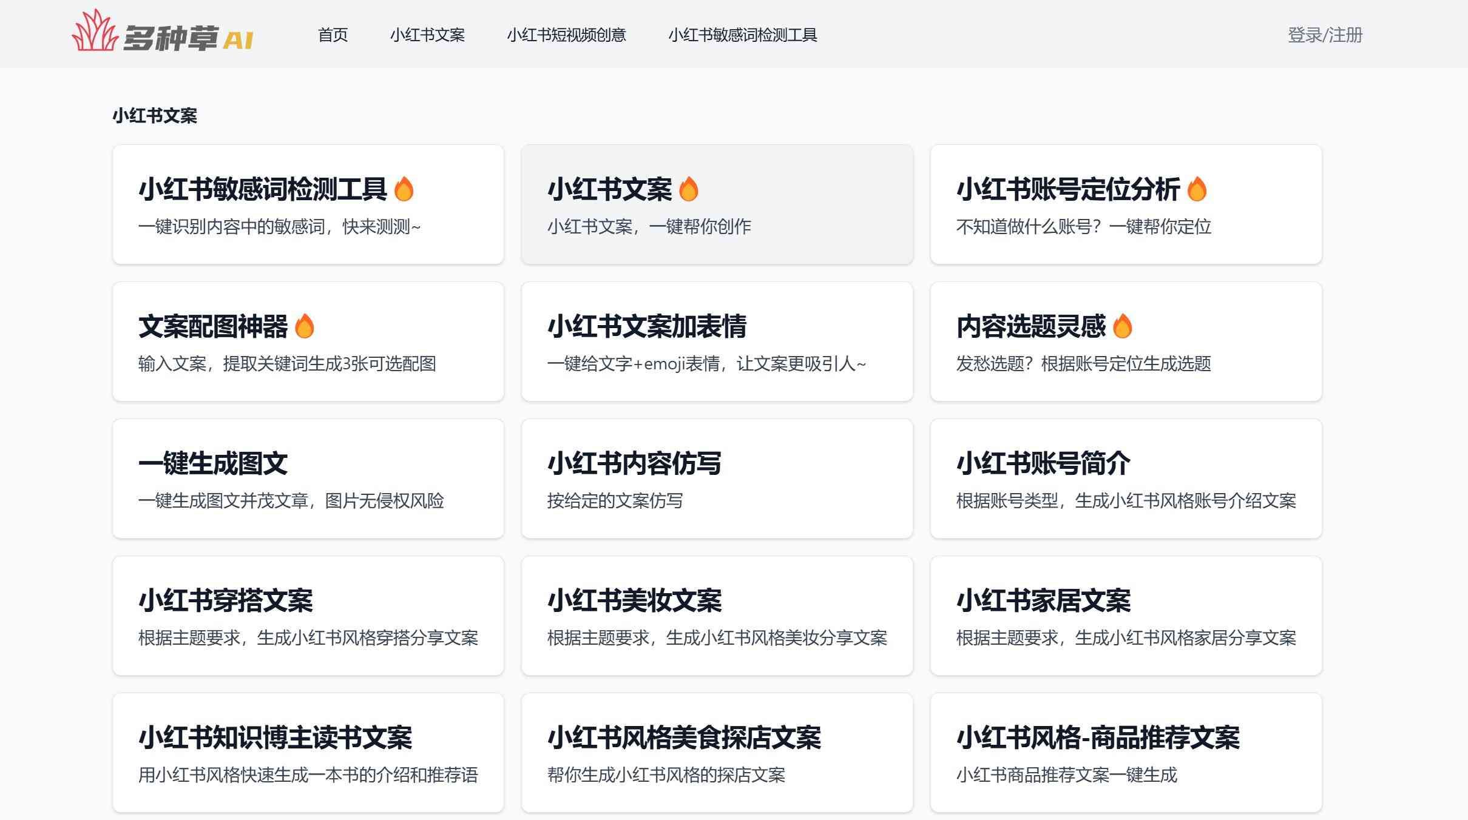
Task: Click 登录/注册 link
Action: 1325,35
